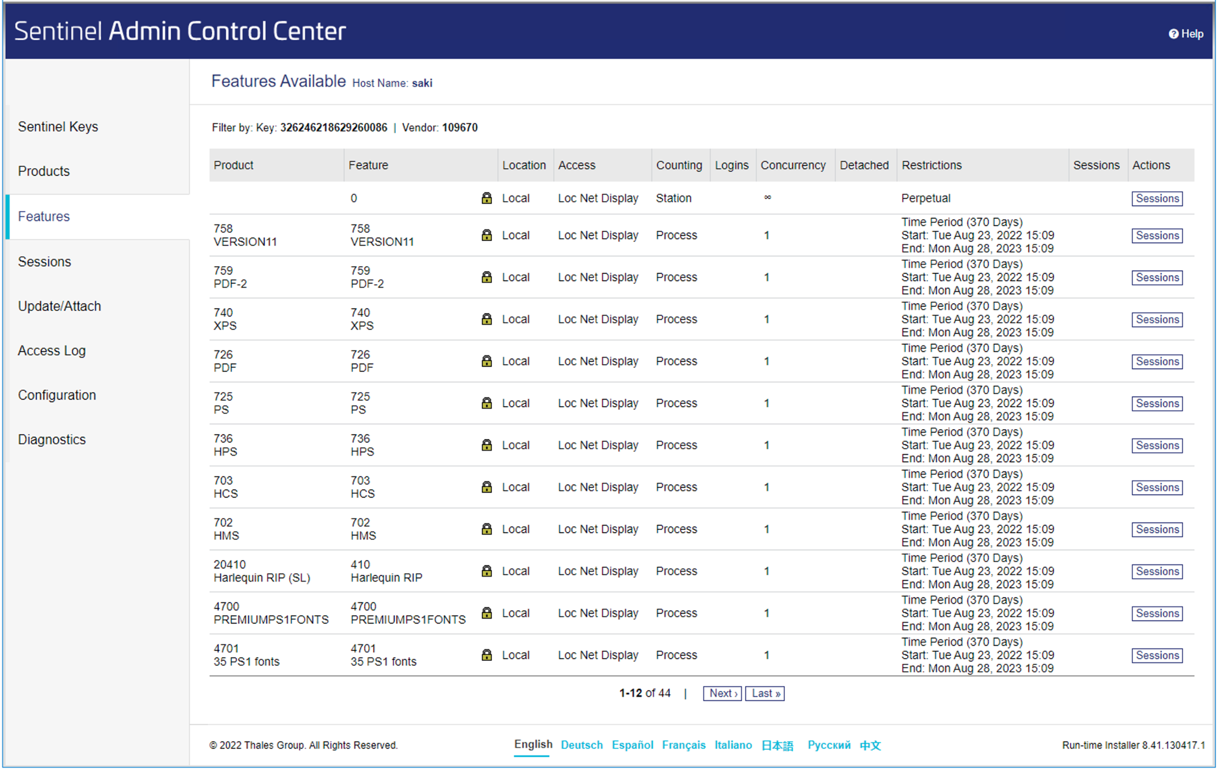The width and height of the screenshot is (1218, 772).
Task: Open the Update/Attach sidebar page
Action: coord(60,306)
